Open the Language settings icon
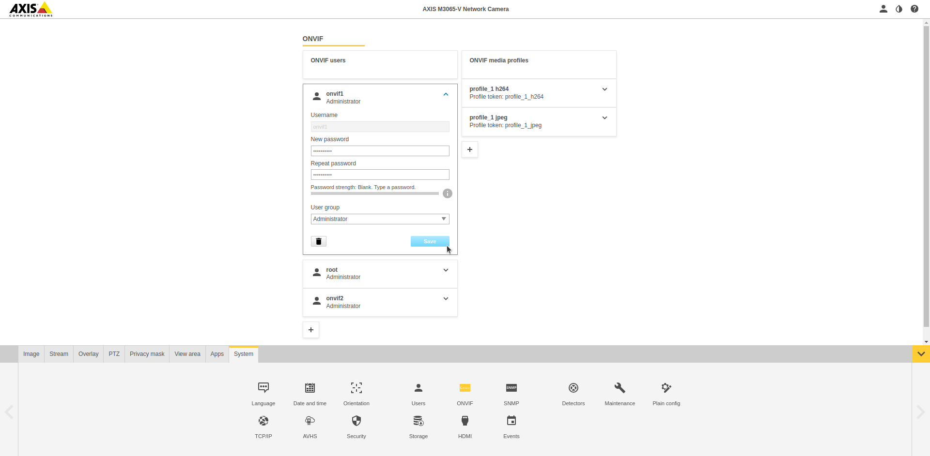The image size is (930, 456). 263,388
